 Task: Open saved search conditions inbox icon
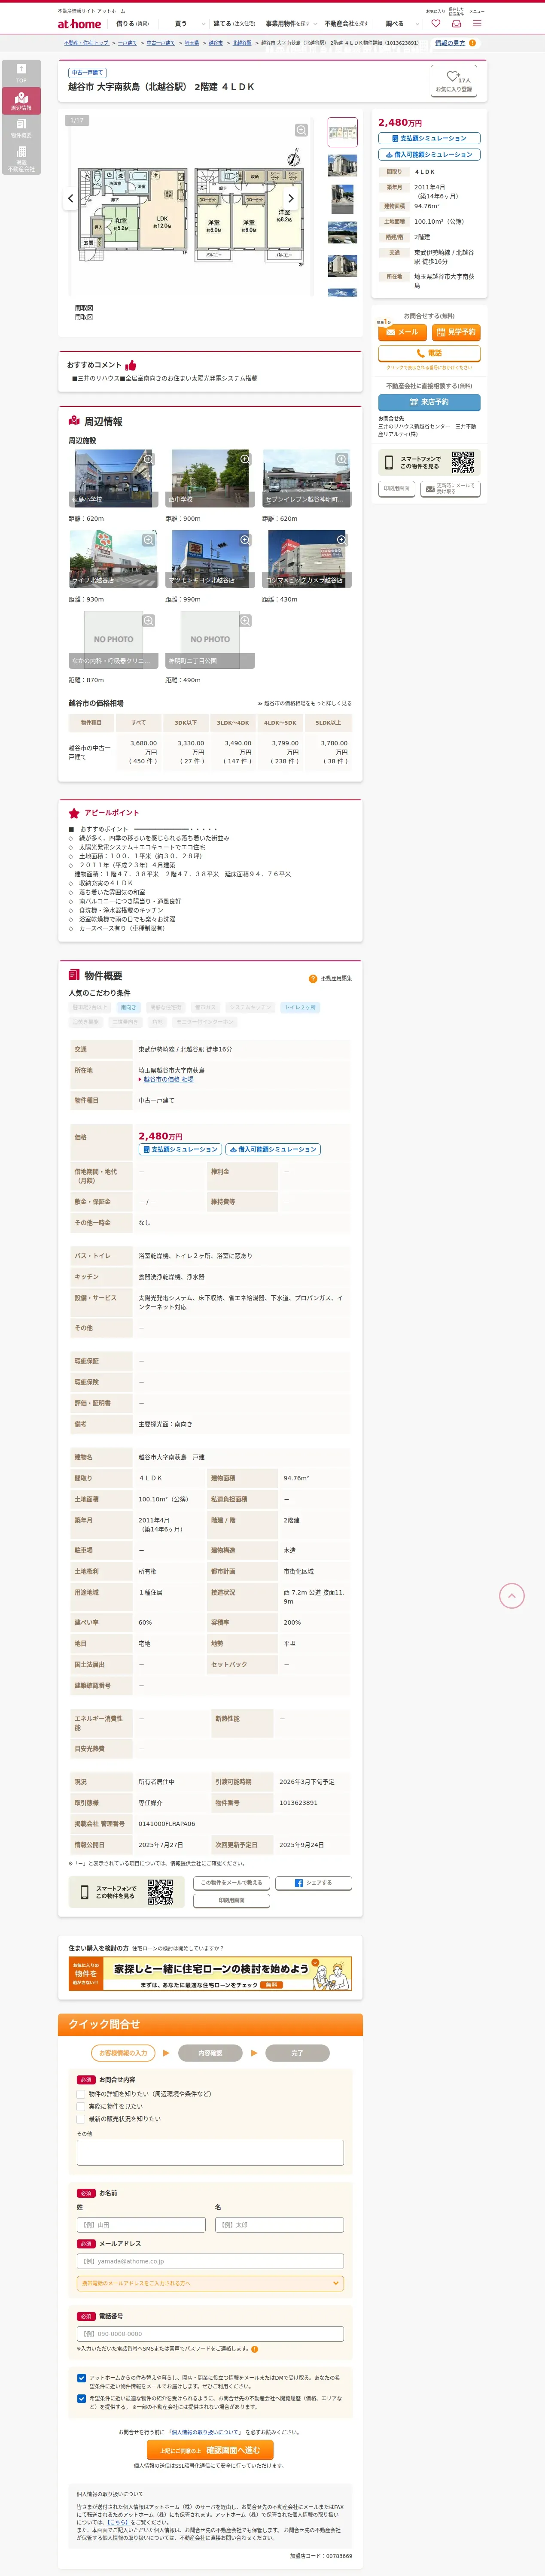click(x=456, y=23)
